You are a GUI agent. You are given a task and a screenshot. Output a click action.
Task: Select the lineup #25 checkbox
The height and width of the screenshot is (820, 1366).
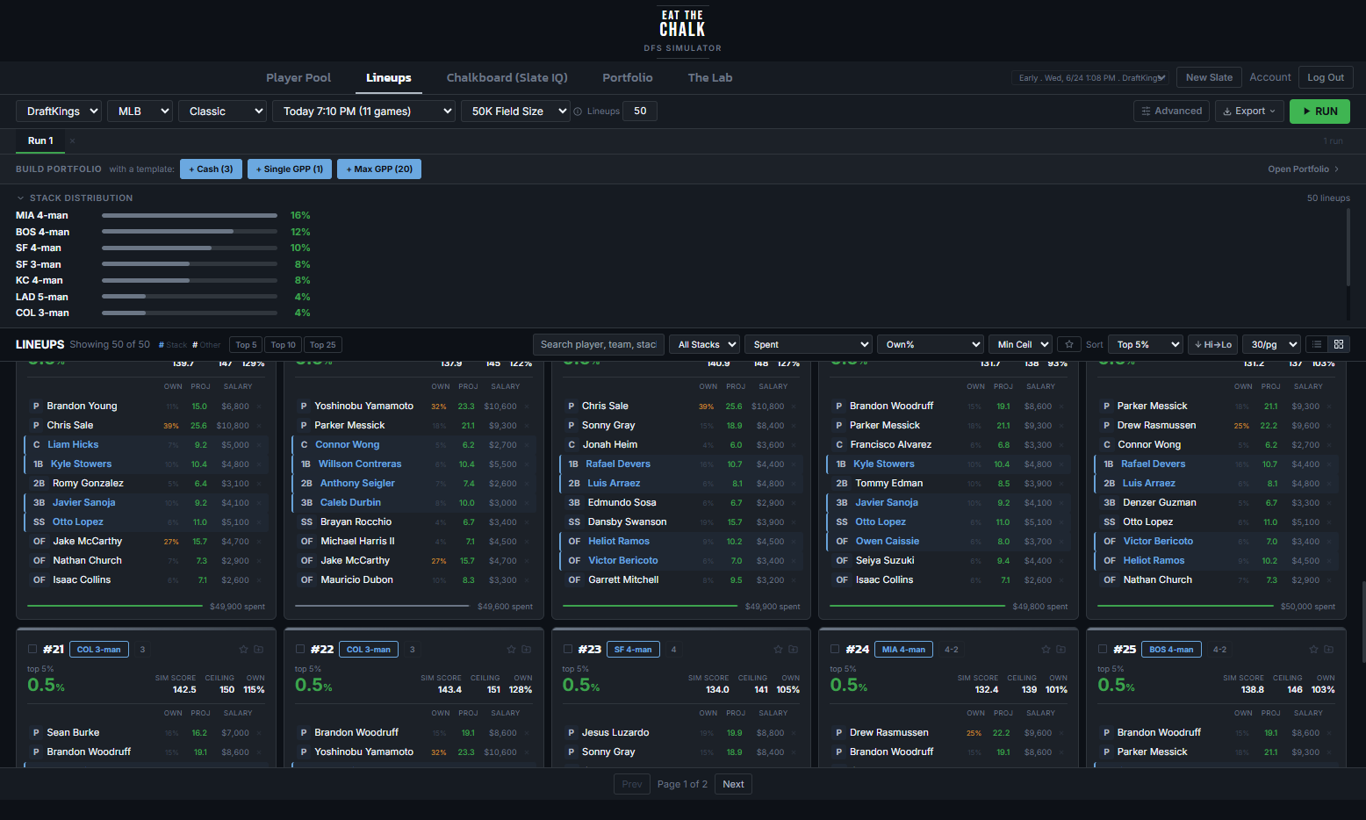coord(1103,650)
